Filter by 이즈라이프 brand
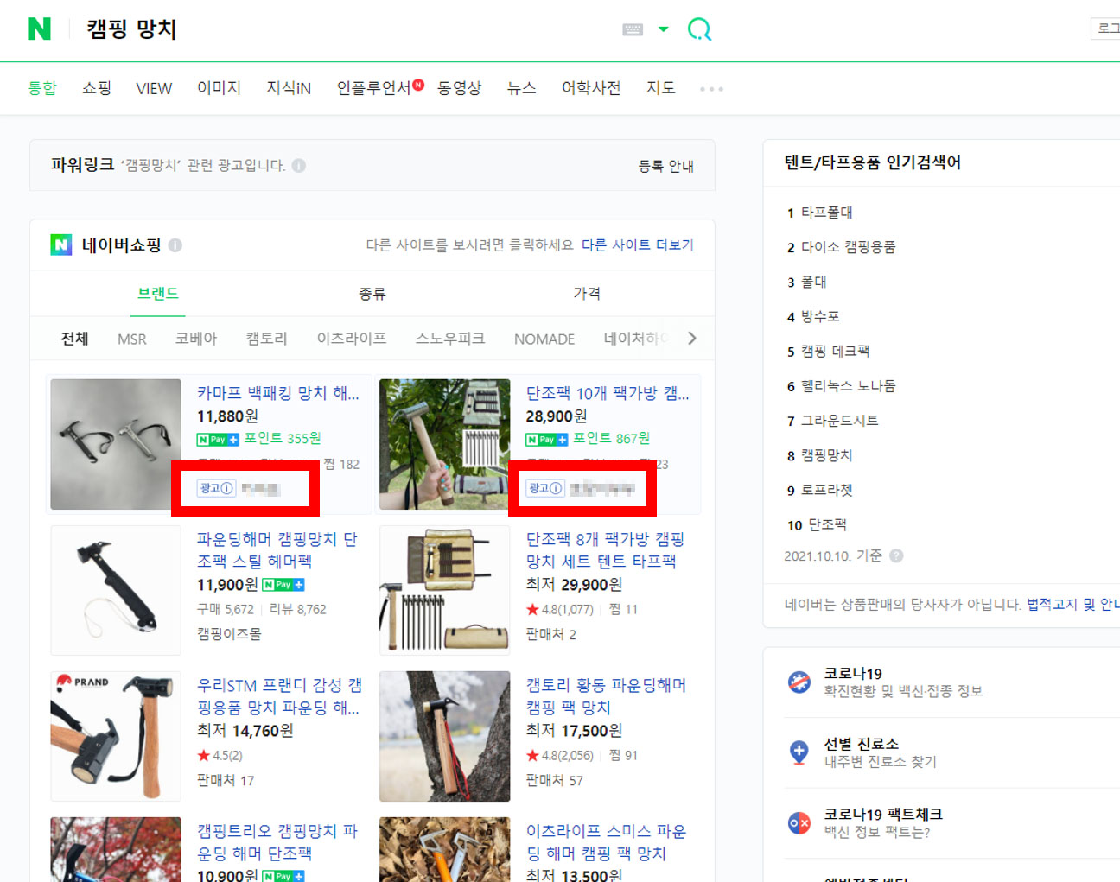Image resolution: width=1120 pixels, height=882 pixels. [352, 339]
